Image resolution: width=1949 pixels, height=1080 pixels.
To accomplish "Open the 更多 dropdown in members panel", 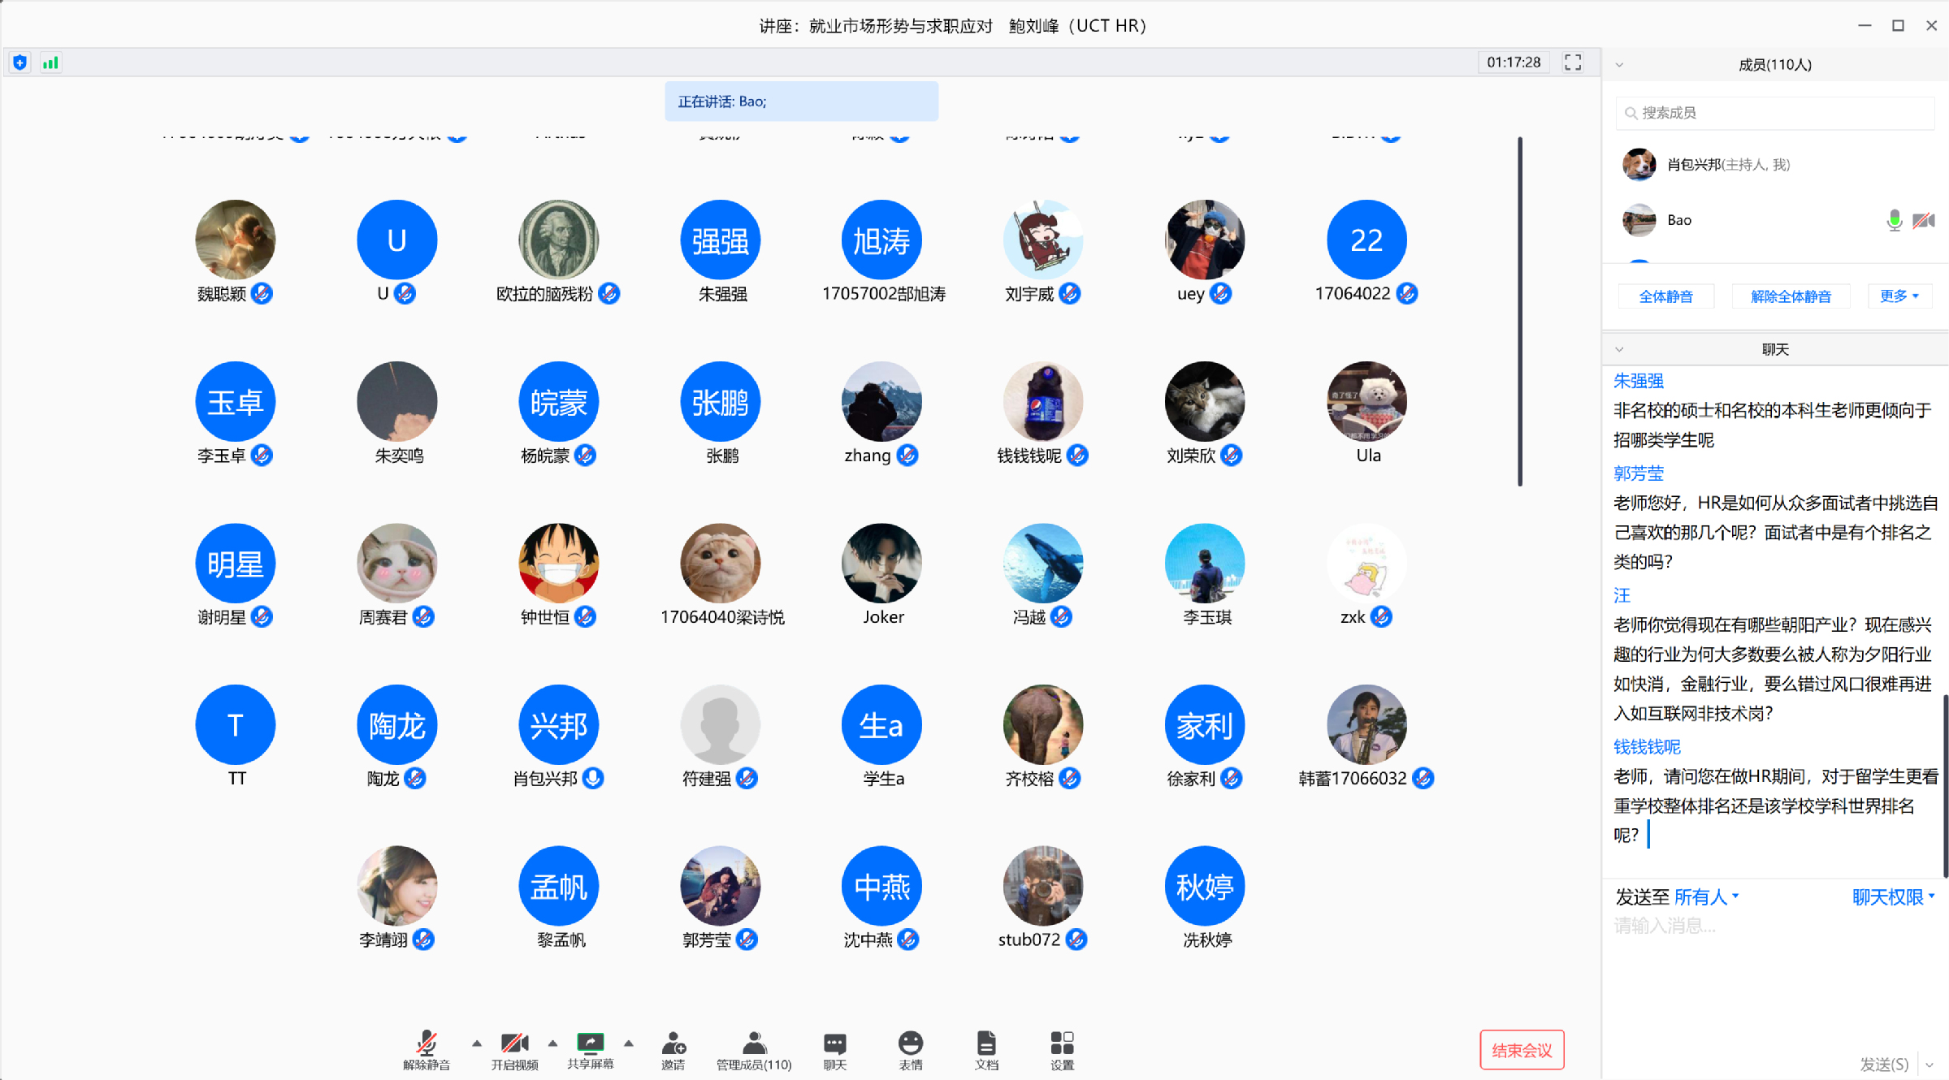I will [x=1899, y=296].
